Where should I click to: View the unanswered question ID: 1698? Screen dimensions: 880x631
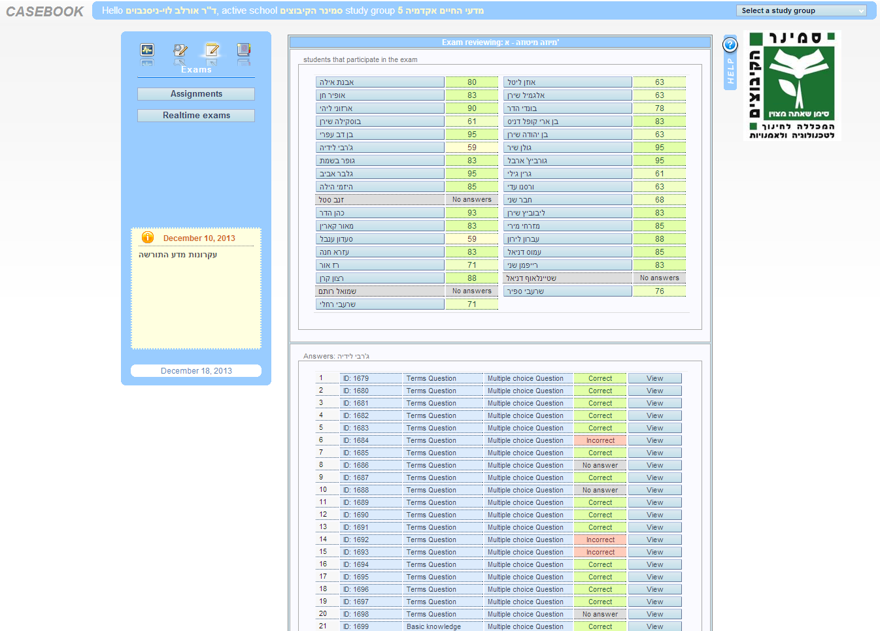654,614
